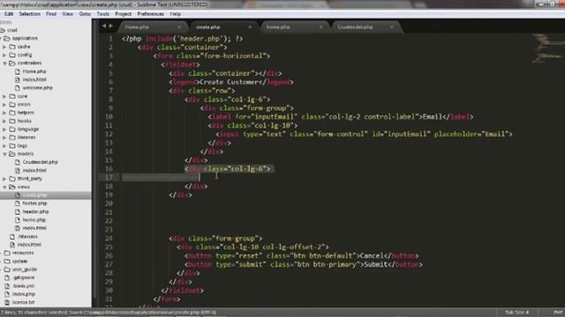Image resolution: width=565 pixels, height=317 pixels.
Task: Open index.html under the models folder
Action: (x=34, y=170)
